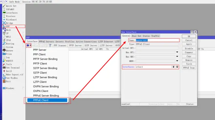Open the filter funnel icon
Image resolution: width=215 pixels, height=120 pixels.
(50, 45)
